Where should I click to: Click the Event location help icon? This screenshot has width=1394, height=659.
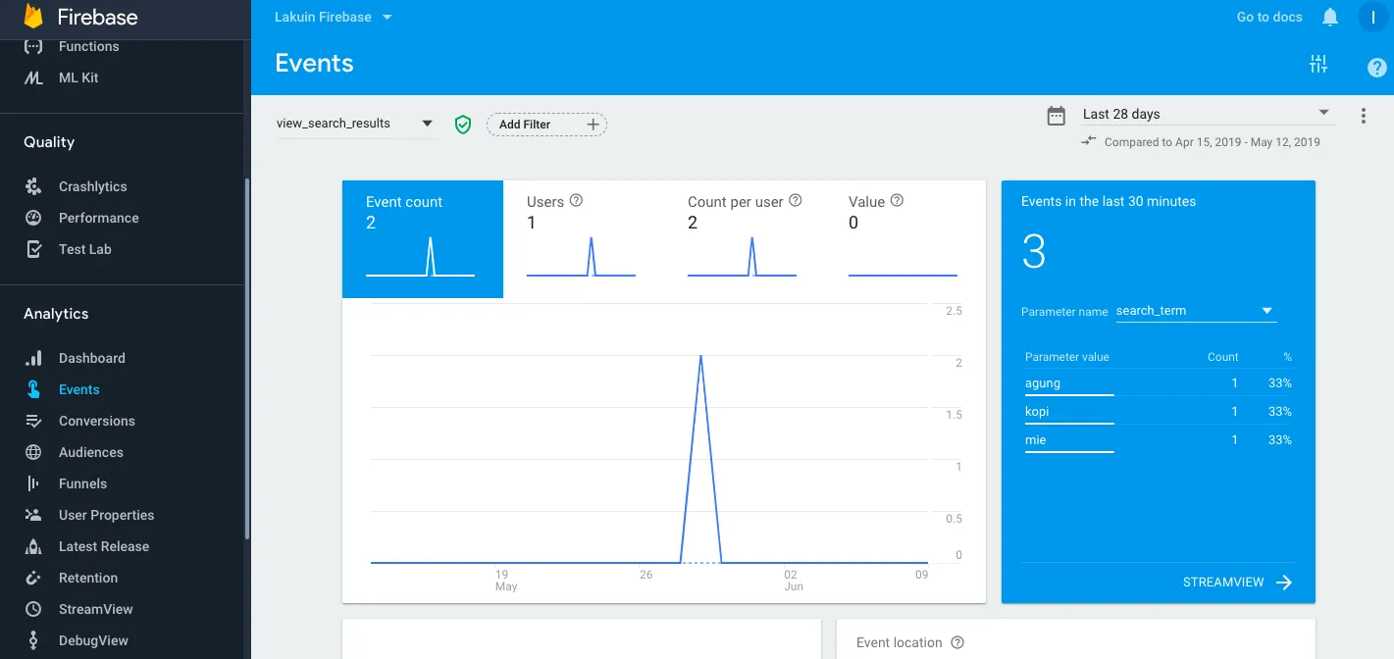tap(957, 642)
